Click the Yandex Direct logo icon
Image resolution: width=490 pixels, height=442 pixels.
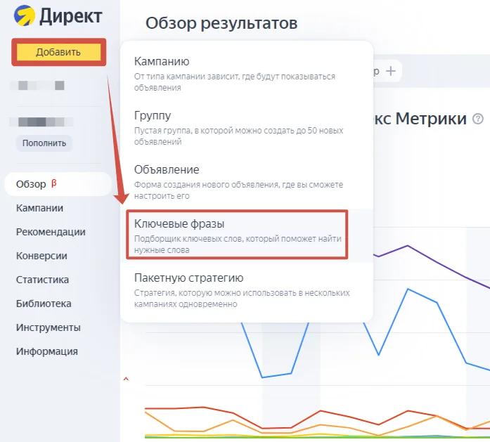[25, 15]
